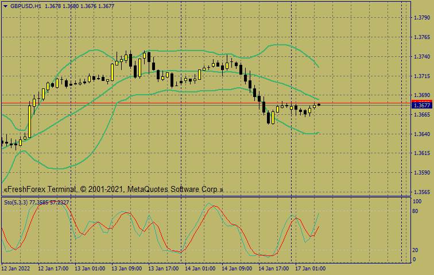Click the divider between chart and stochastic panel

pos(207,197)
